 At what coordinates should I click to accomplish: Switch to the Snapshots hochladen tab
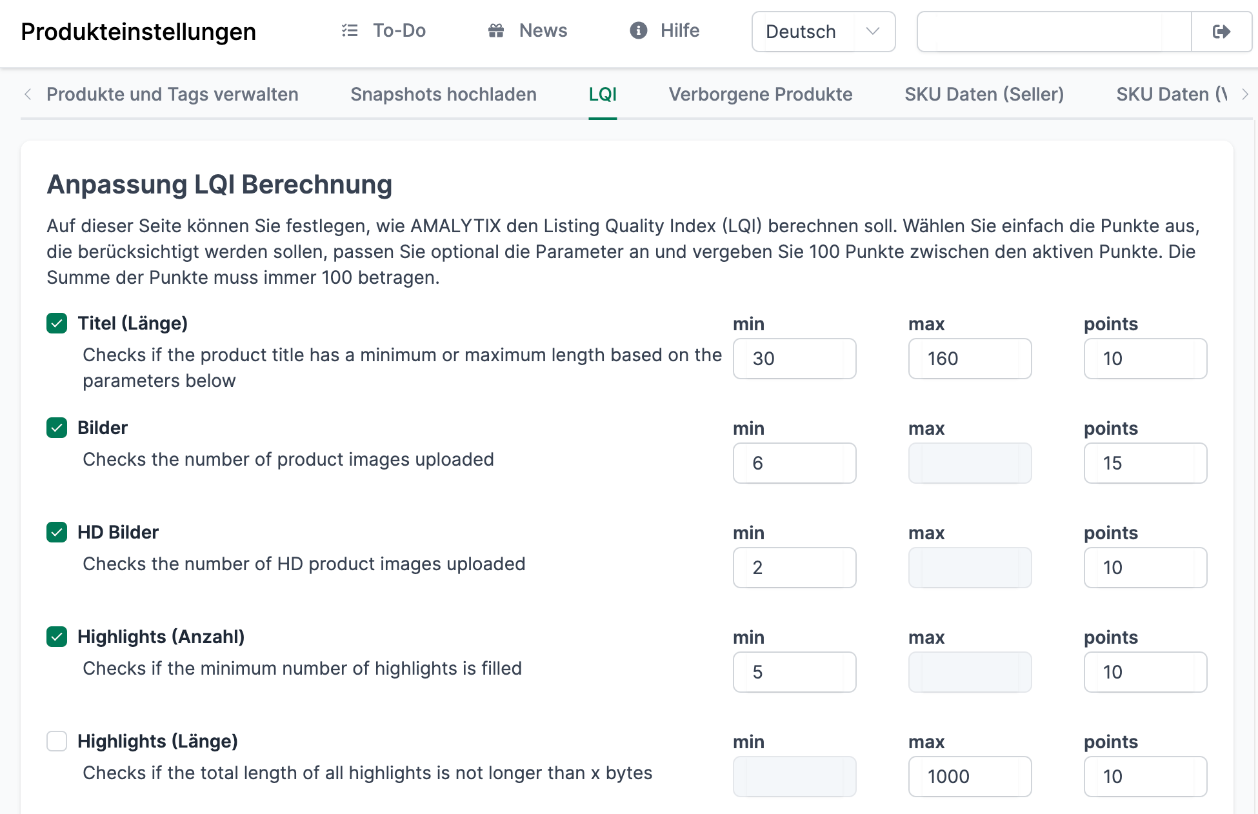click(x=443, y=94)
